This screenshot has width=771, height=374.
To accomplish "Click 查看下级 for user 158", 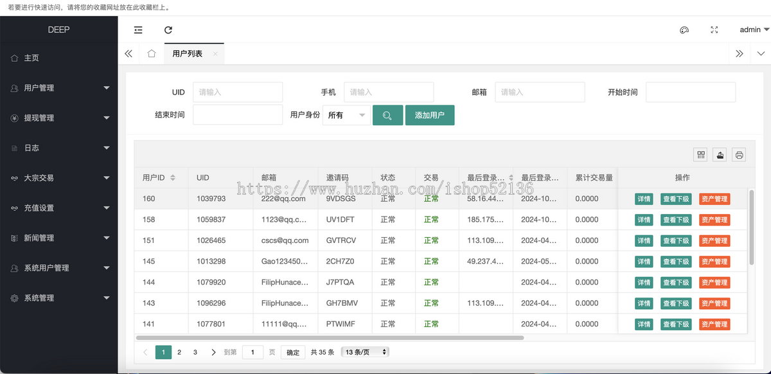I will pyautogui.click(x=676, y=220).
